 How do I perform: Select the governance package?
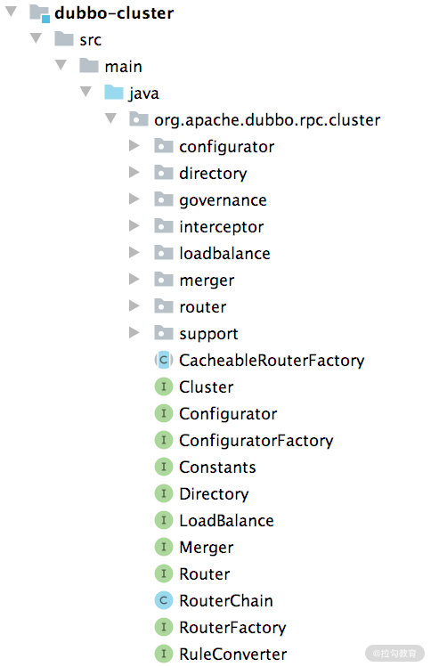click(223, 200)
